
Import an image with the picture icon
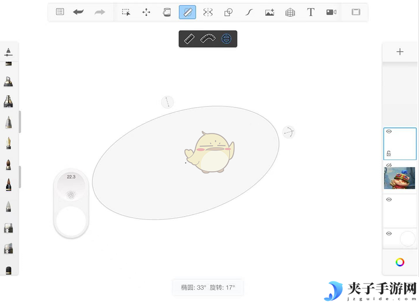[270, 12]
